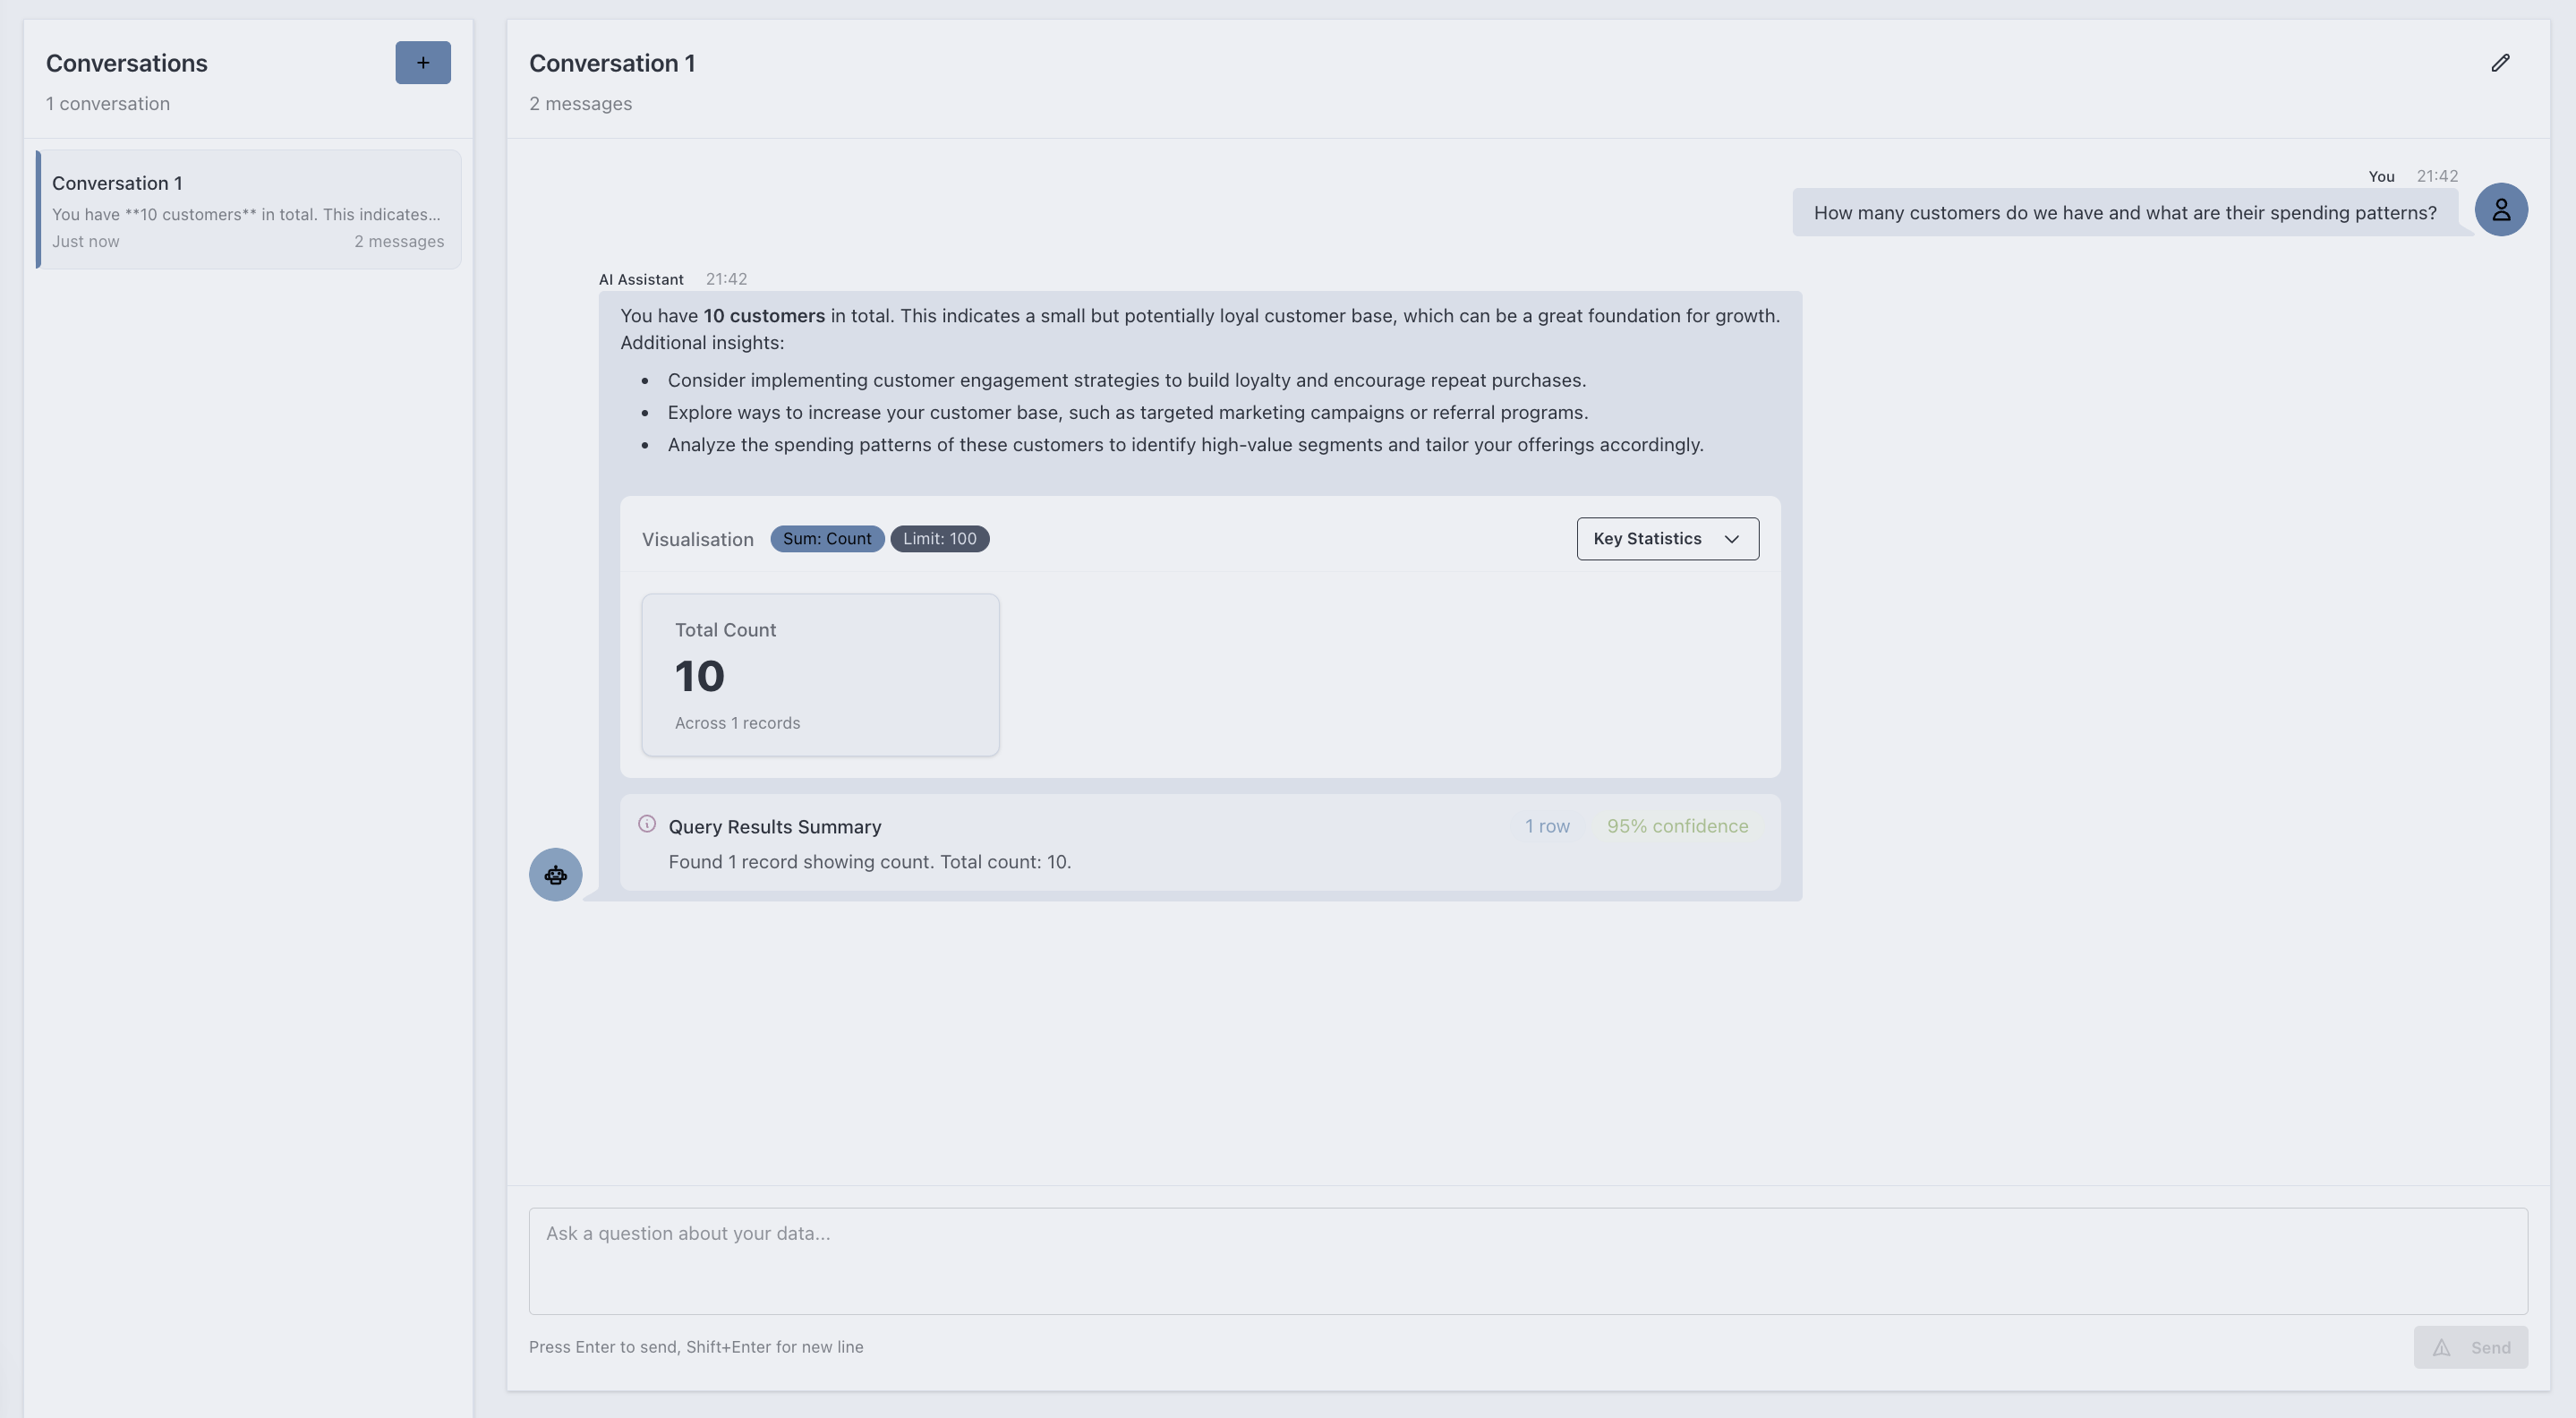Click the user avatar icon beside your message
The height and width of the screenshot is (1418, 2576).
click(x=2501, y=210)
